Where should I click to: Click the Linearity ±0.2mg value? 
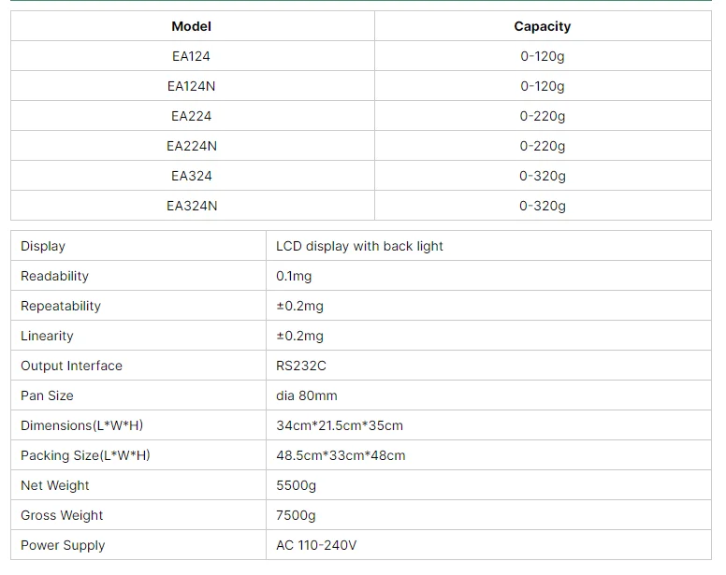tap(299, 336)
